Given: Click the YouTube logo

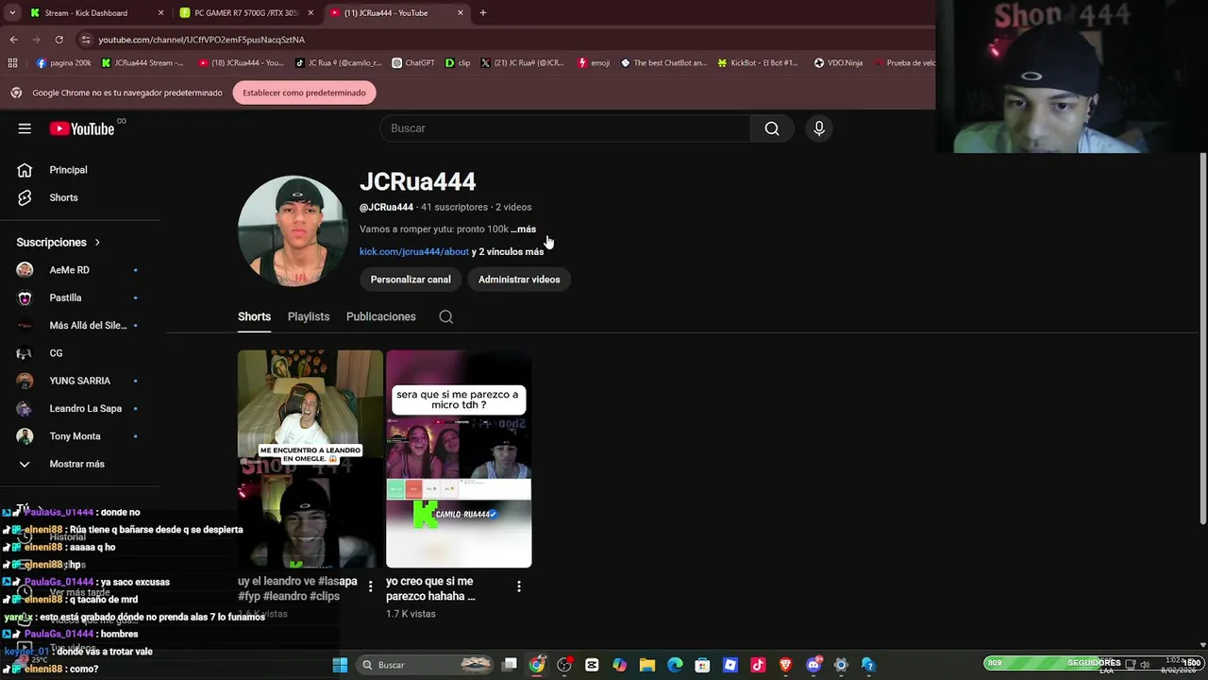Looking at the screenshot, I should [x=82, y=128].
